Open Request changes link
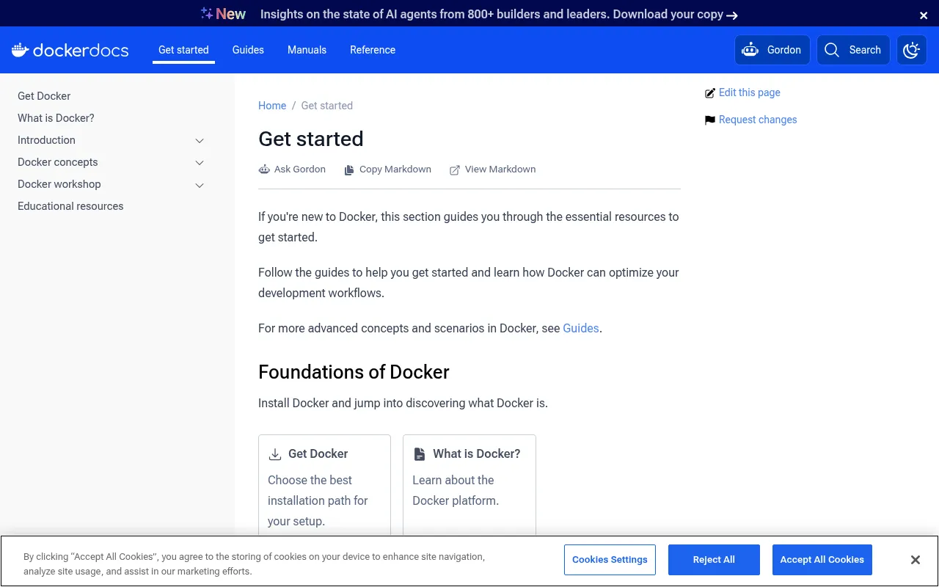The image size is (939, 587). pyautogui.click(x=758, y=120)
